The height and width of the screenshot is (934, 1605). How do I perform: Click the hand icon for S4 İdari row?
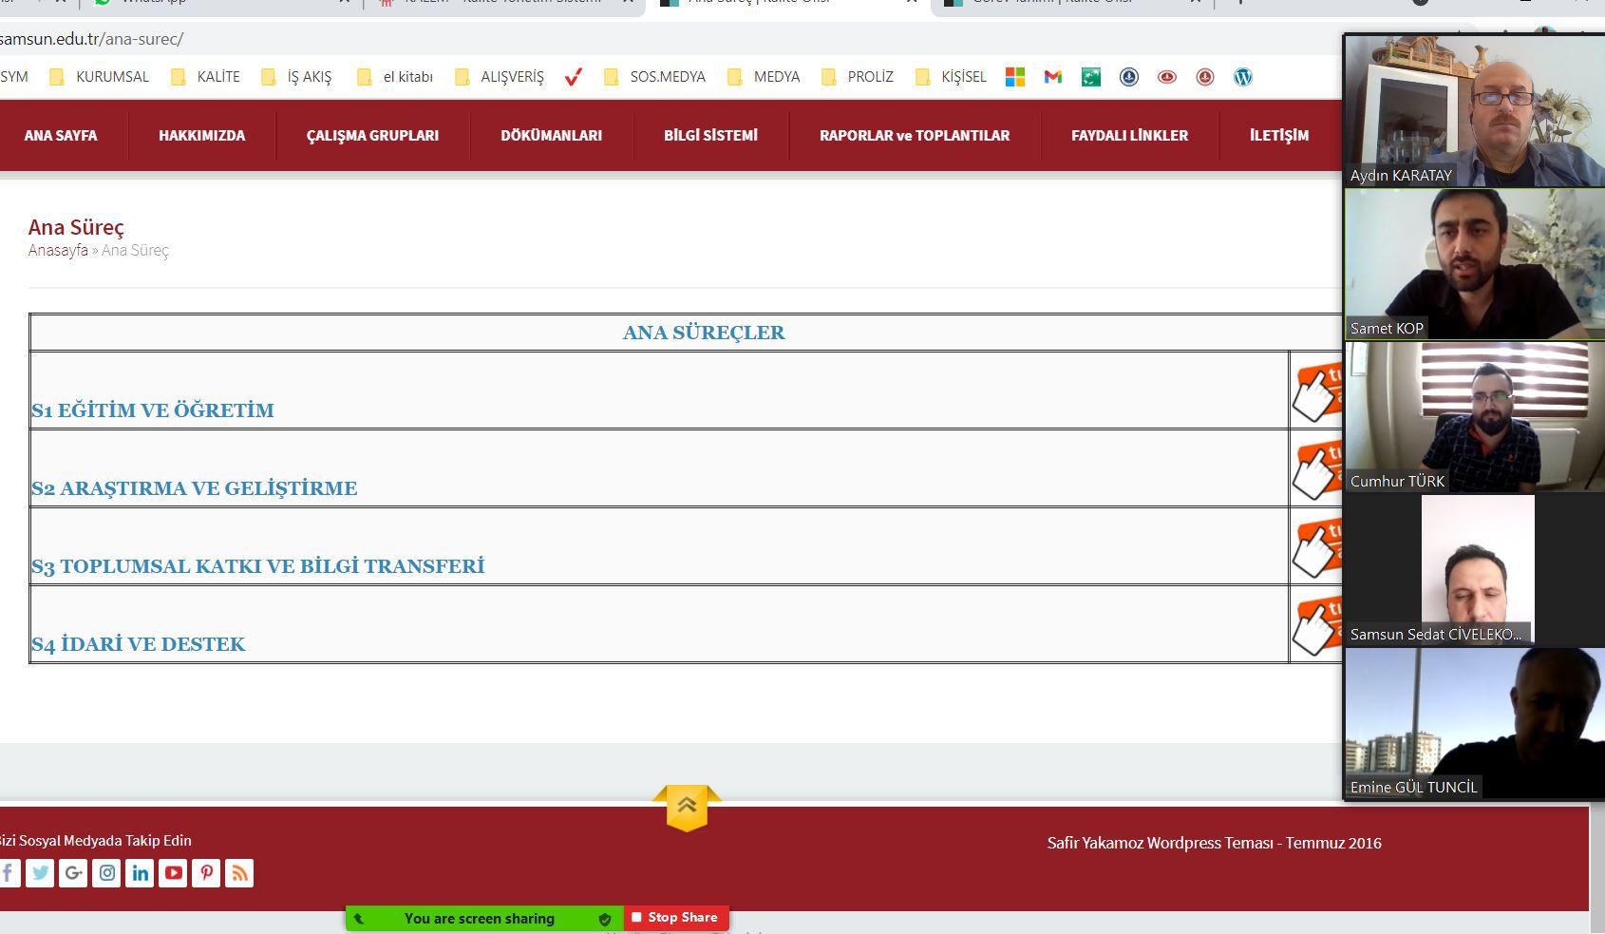(1317, 624)
